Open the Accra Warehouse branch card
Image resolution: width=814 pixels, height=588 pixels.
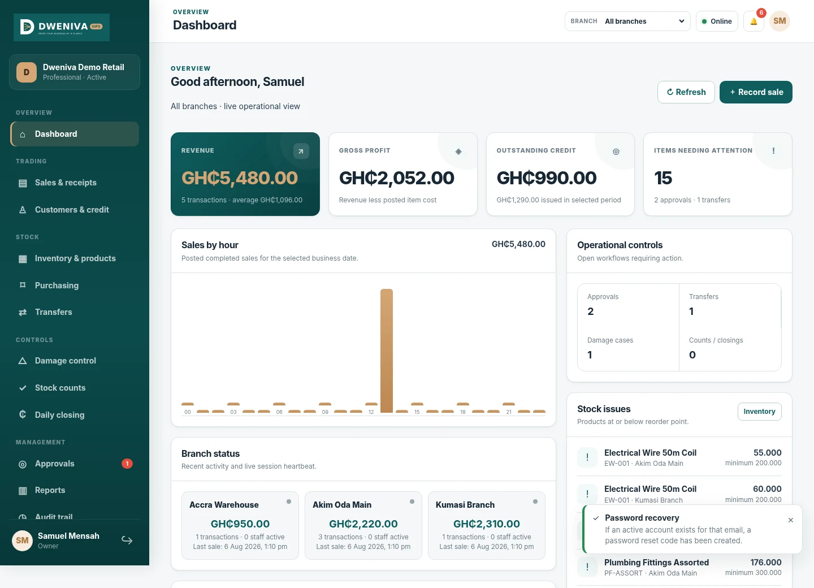pos(240,525)
